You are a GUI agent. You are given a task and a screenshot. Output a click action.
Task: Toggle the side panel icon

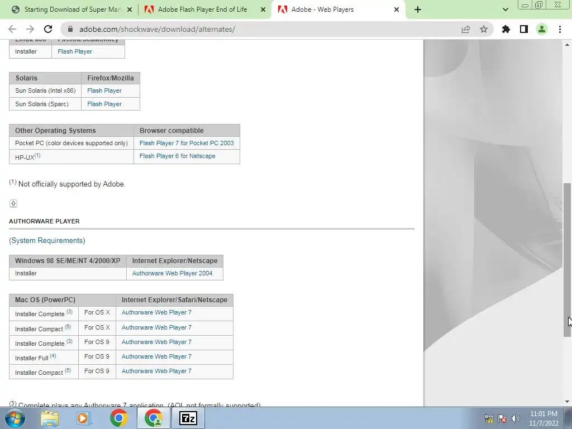524,29
